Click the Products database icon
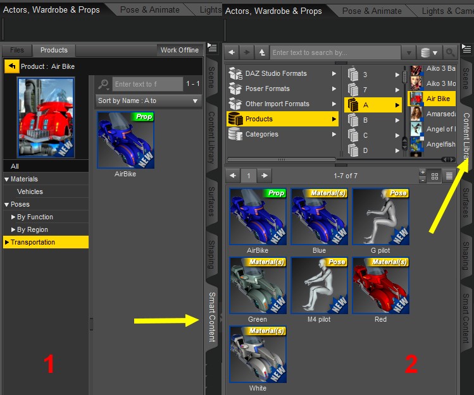The image size is (474, 395). [x=235, y=119]
